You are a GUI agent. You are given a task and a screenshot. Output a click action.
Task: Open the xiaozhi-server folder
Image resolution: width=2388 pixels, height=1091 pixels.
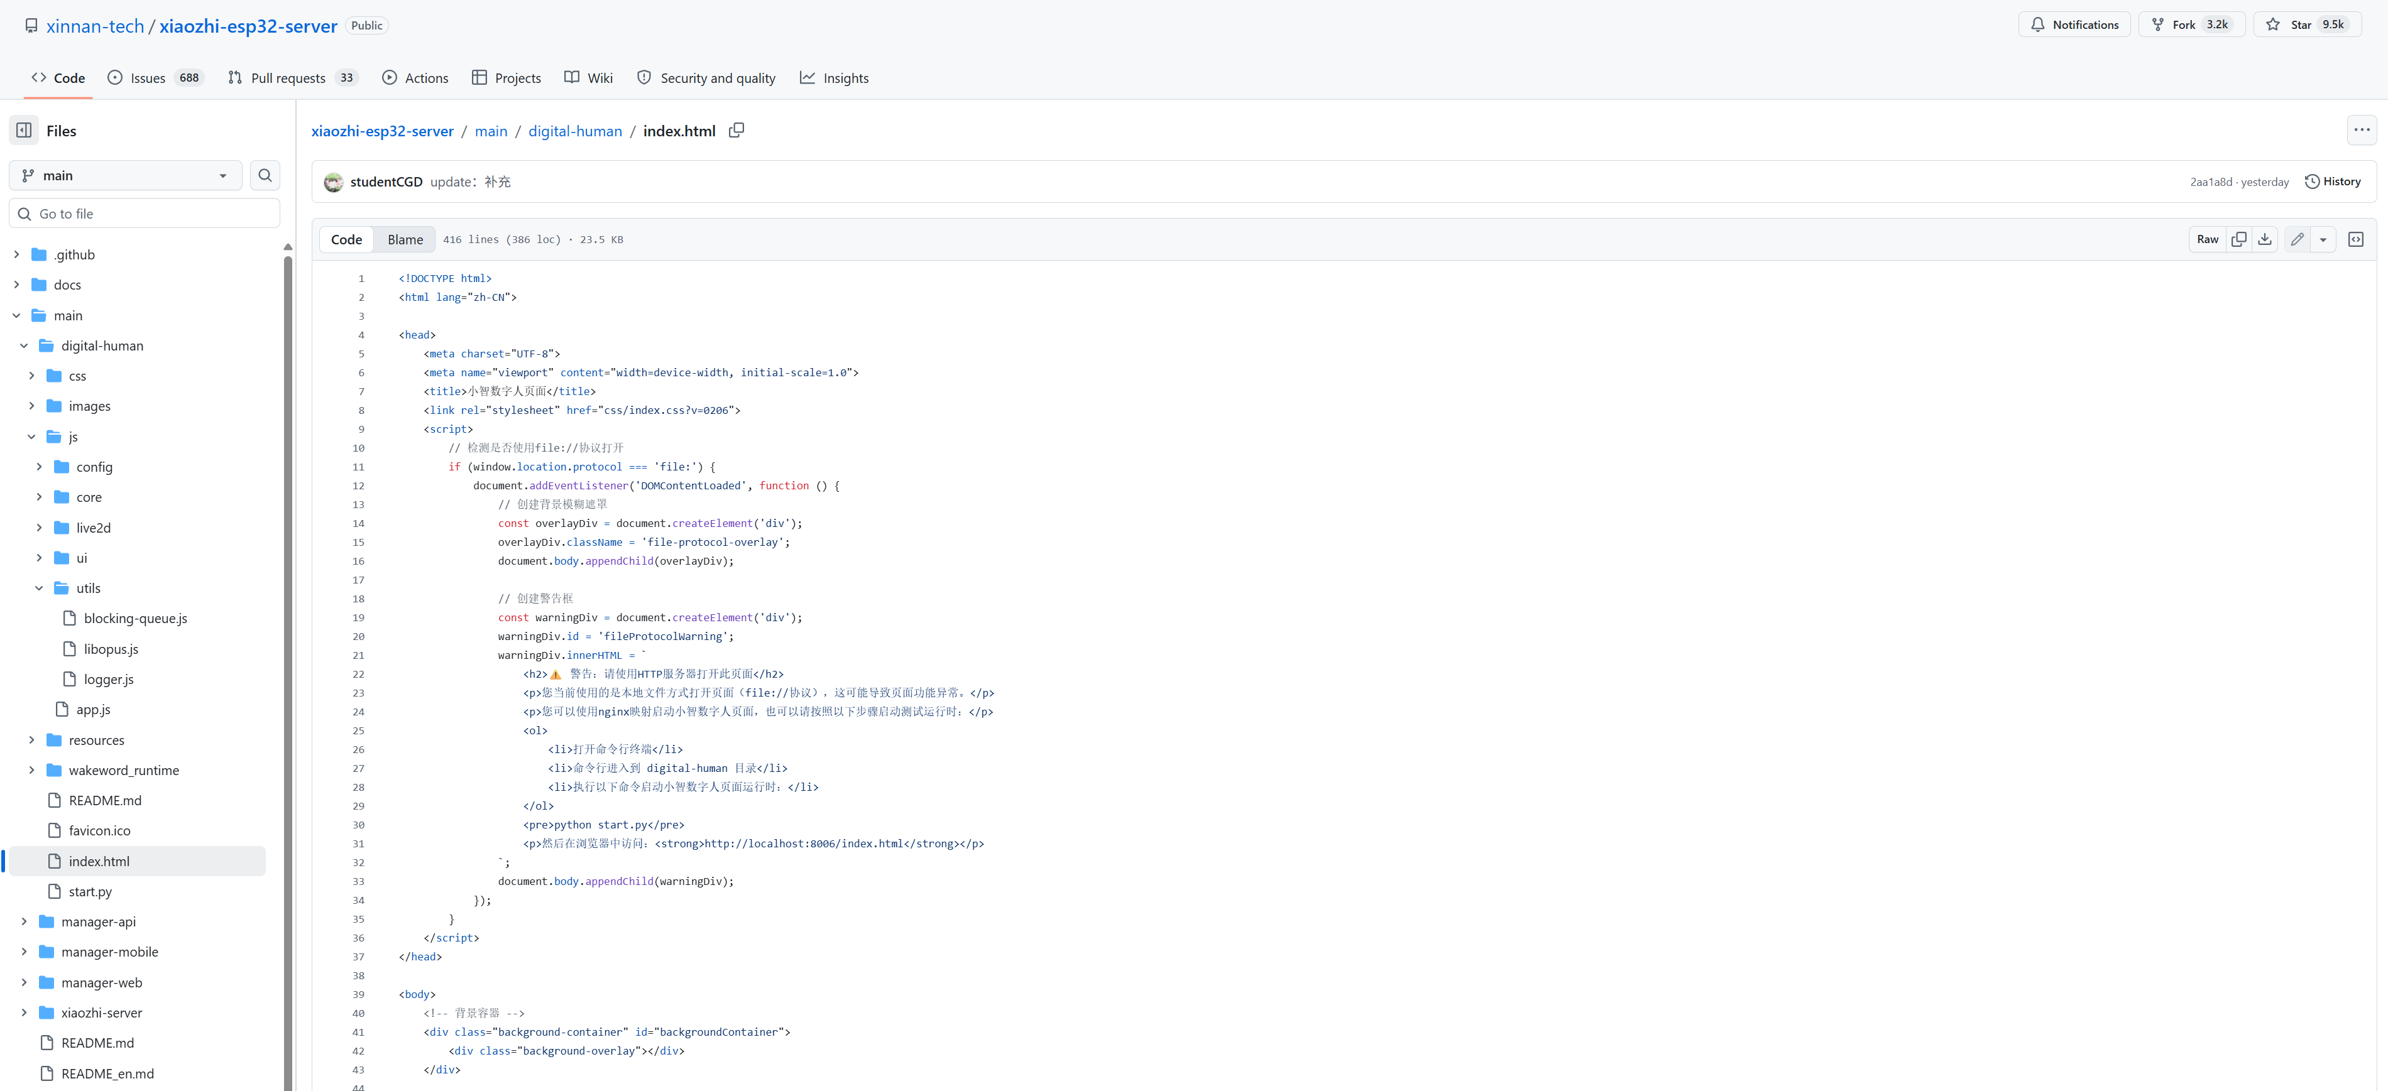coord(101,1013)
